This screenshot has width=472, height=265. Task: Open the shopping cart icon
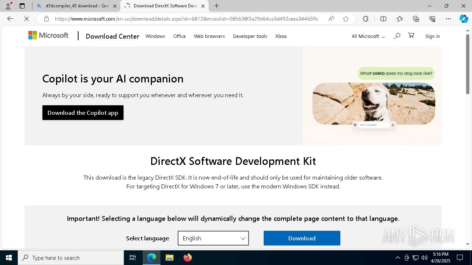(411, 35)
